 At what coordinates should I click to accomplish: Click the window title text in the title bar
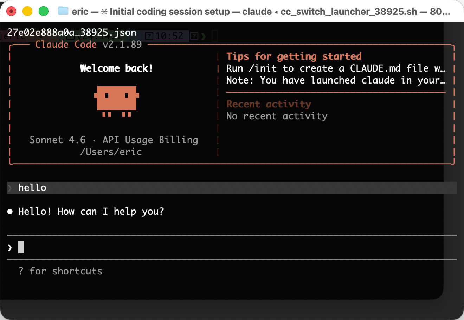click(261, 12)
